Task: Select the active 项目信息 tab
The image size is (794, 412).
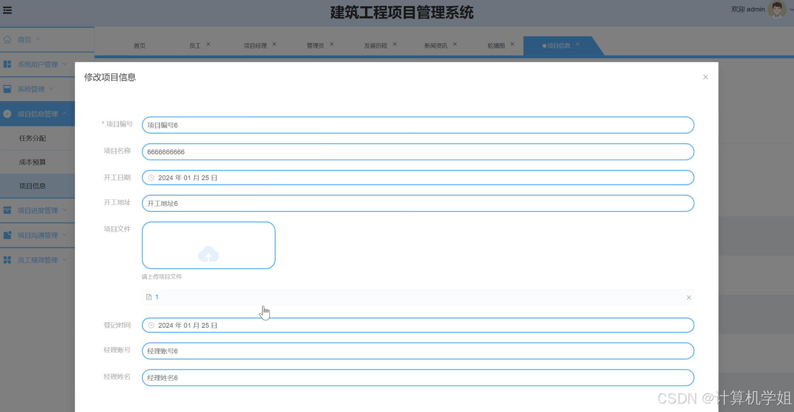Action: [559, 46]
